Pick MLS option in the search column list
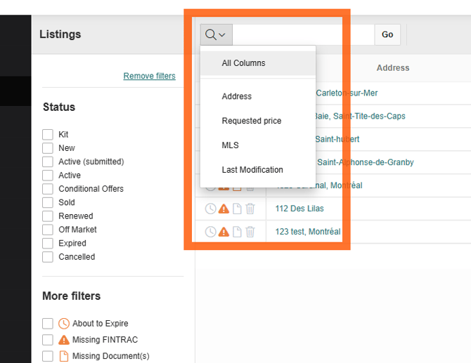 pos(231,145)
